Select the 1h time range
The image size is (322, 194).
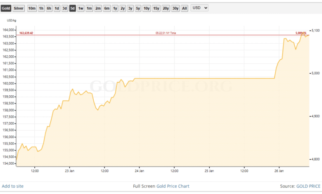41,8
